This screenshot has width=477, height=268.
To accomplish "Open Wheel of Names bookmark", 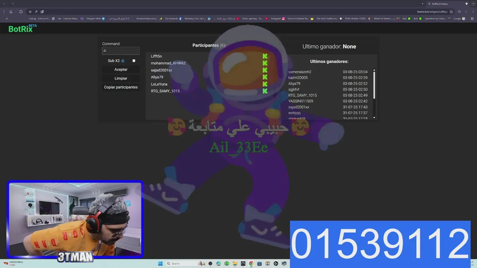I will click(387, 19).
